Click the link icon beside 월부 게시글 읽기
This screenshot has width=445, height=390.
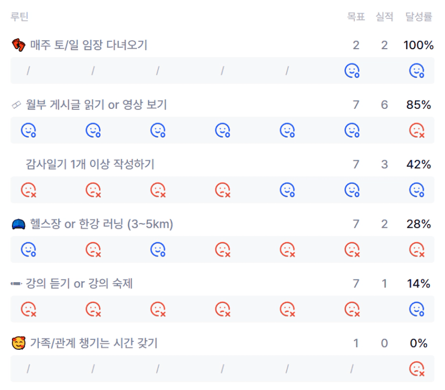tap(16, 105)
